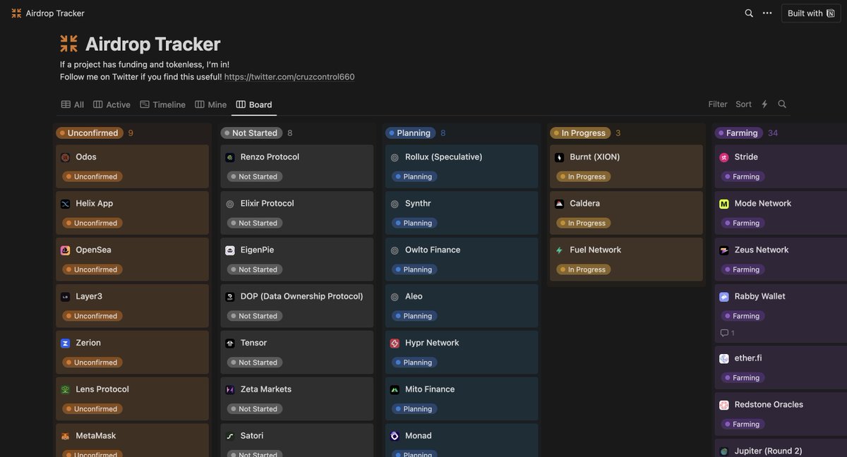Click the lightning bolt automations icon

pyautogui.click(x=764, y=104)
